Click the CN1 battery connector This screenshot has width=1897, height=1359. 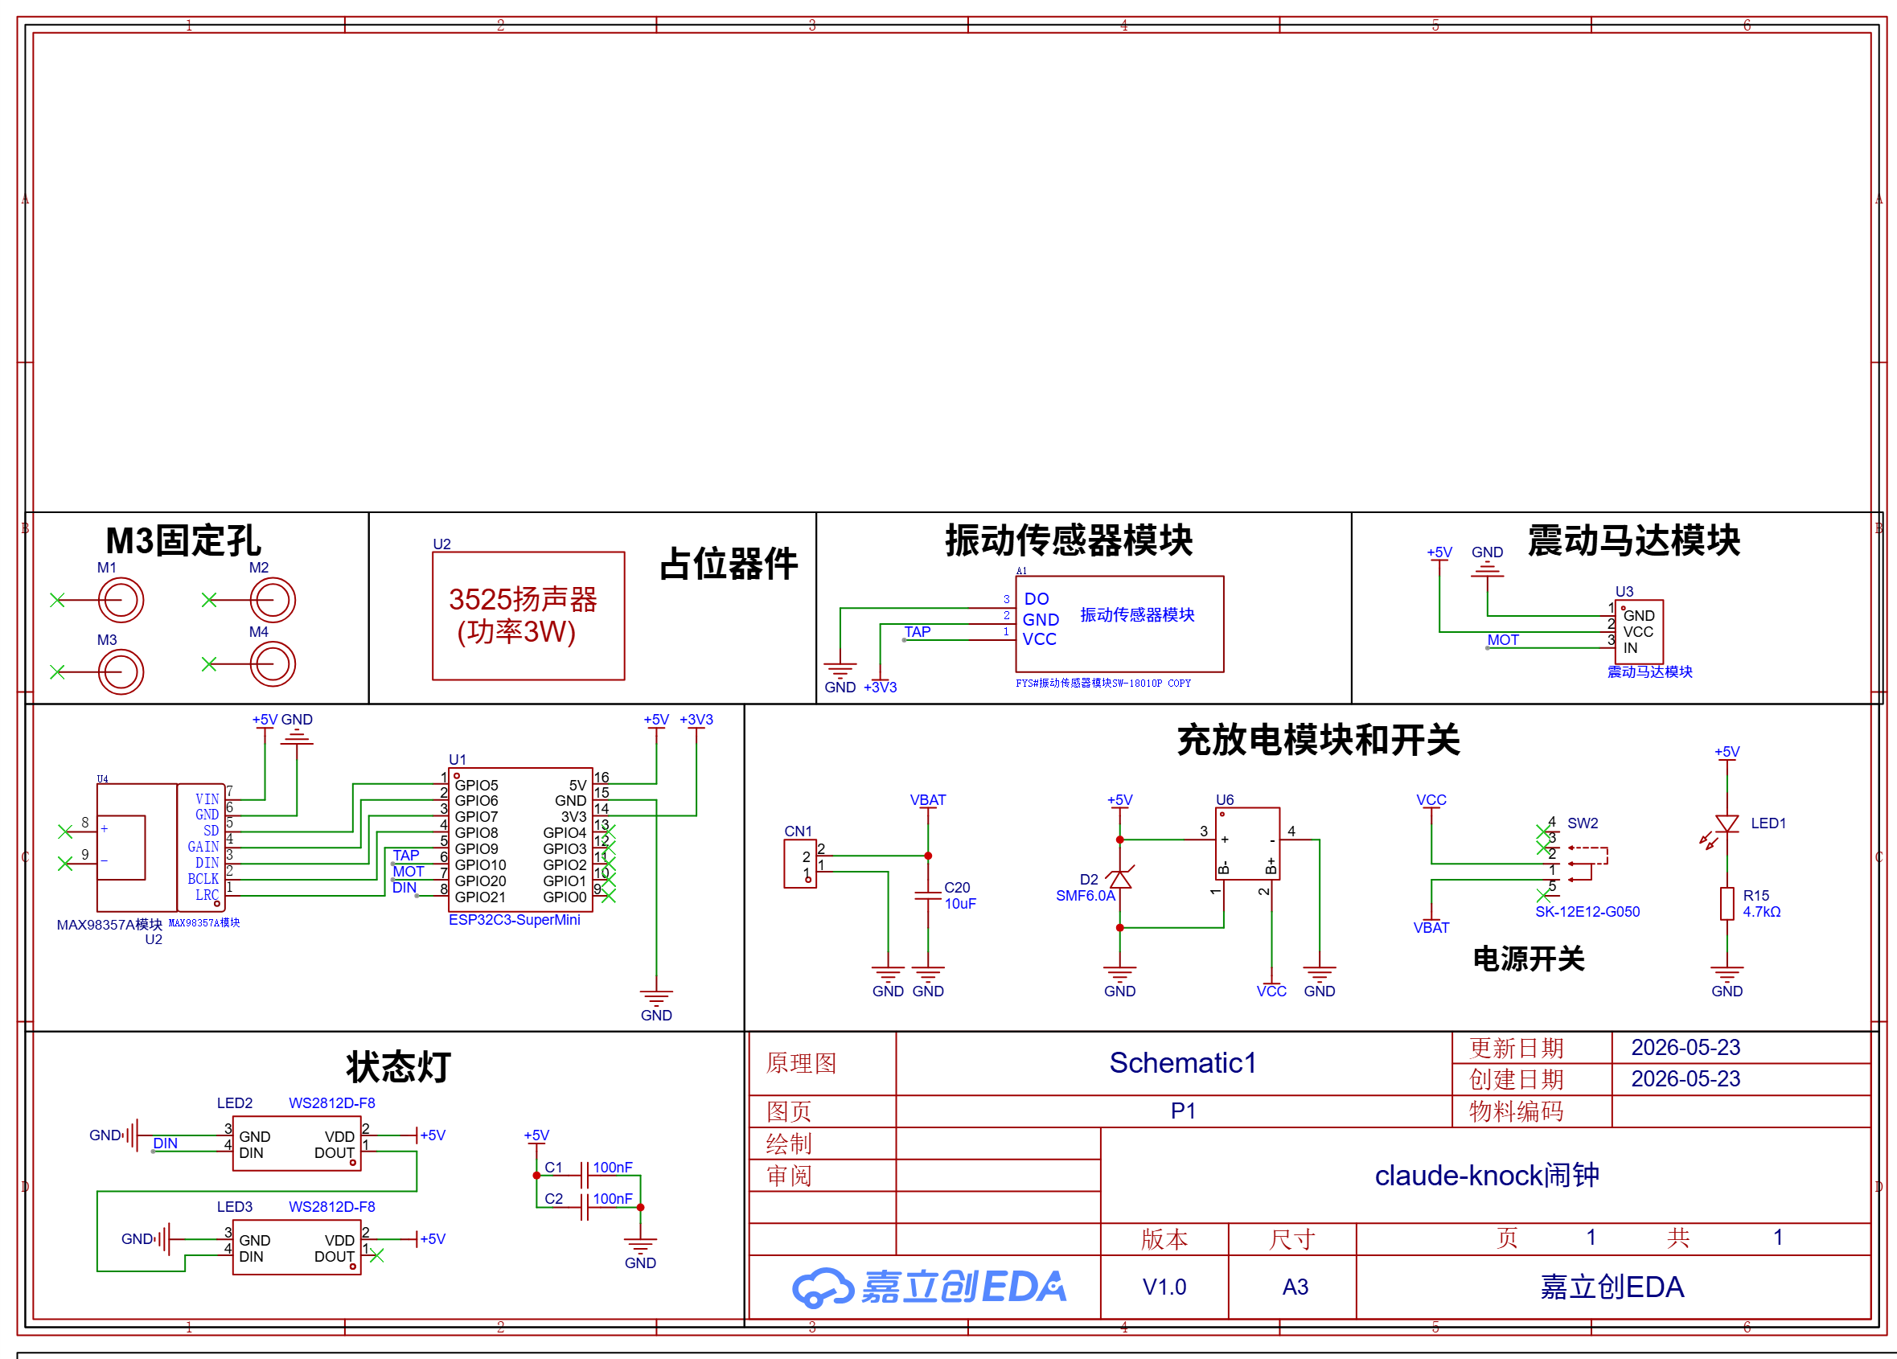[x=799, y=863]
